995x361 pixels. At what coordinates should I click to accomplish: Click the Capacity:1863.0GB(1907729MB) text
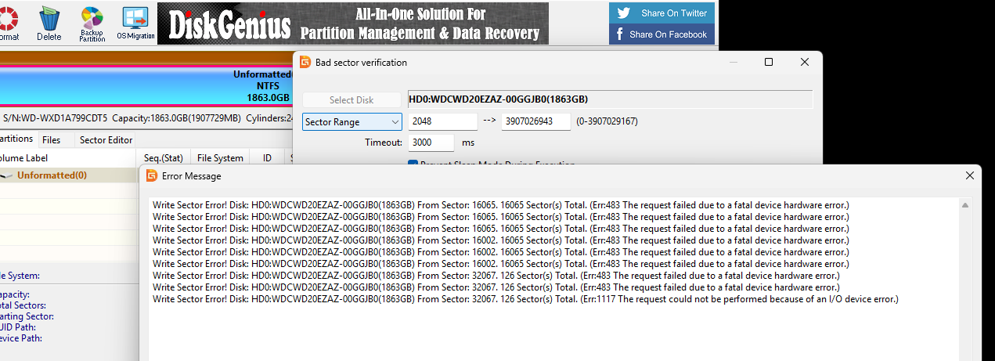(177, 118)
